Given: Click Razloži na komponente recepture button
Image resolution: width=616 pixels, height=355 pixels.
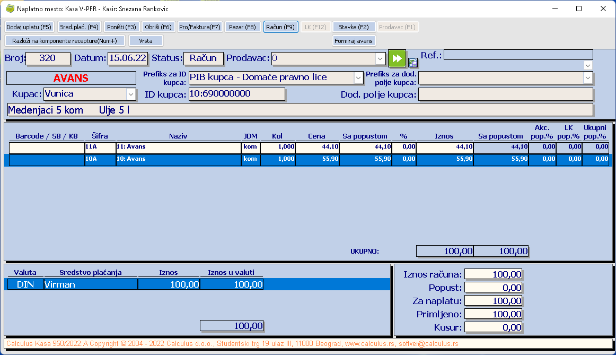Looking at the screenshot, I should 65,41.
